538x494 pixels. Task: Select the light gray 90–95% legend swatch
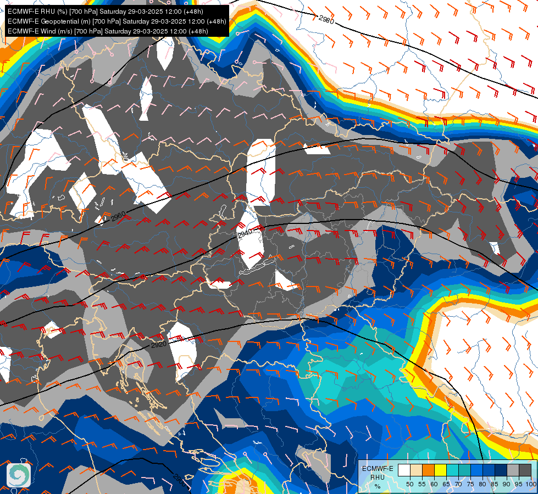point(513,470)
